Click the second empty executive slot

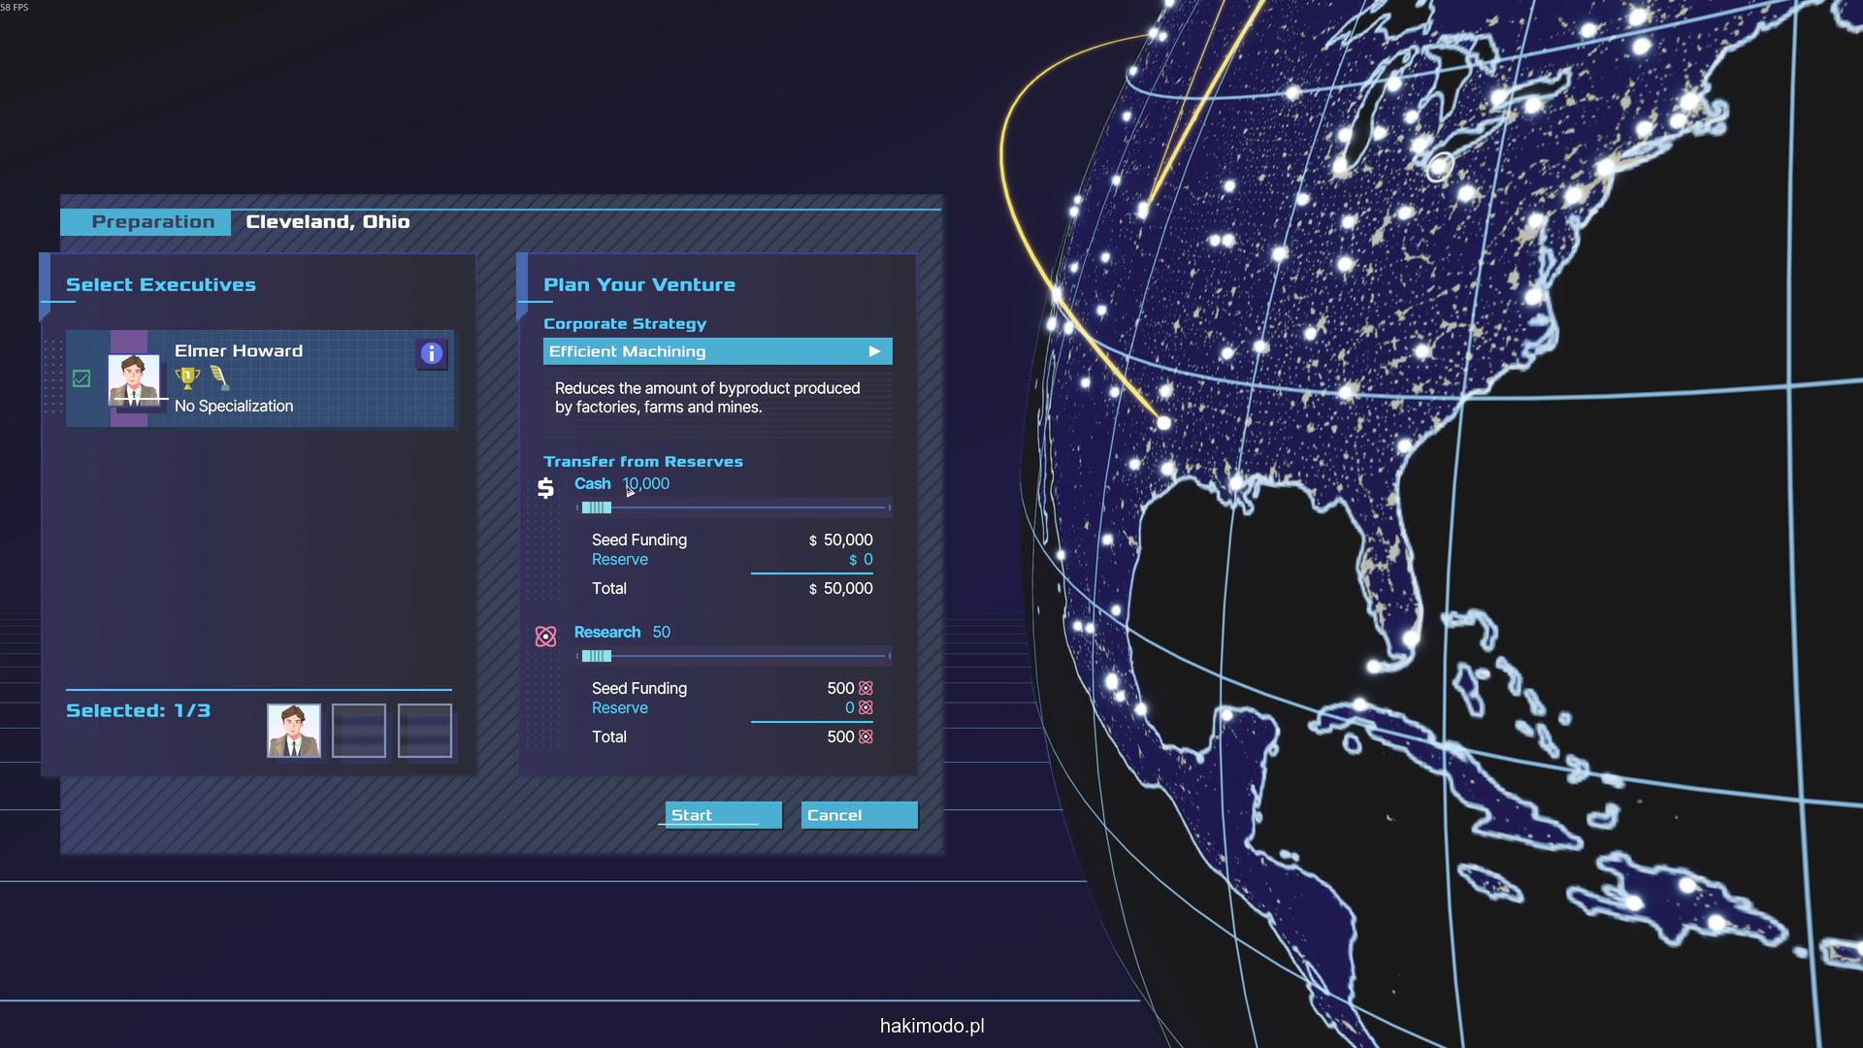(x=359, y=731)
